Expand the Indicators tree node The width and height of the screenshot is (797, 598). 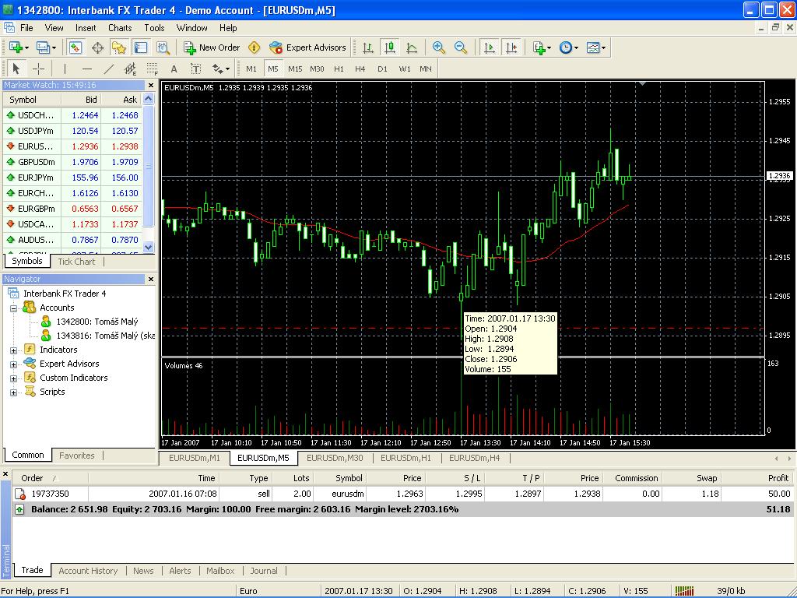coord(13,350)
